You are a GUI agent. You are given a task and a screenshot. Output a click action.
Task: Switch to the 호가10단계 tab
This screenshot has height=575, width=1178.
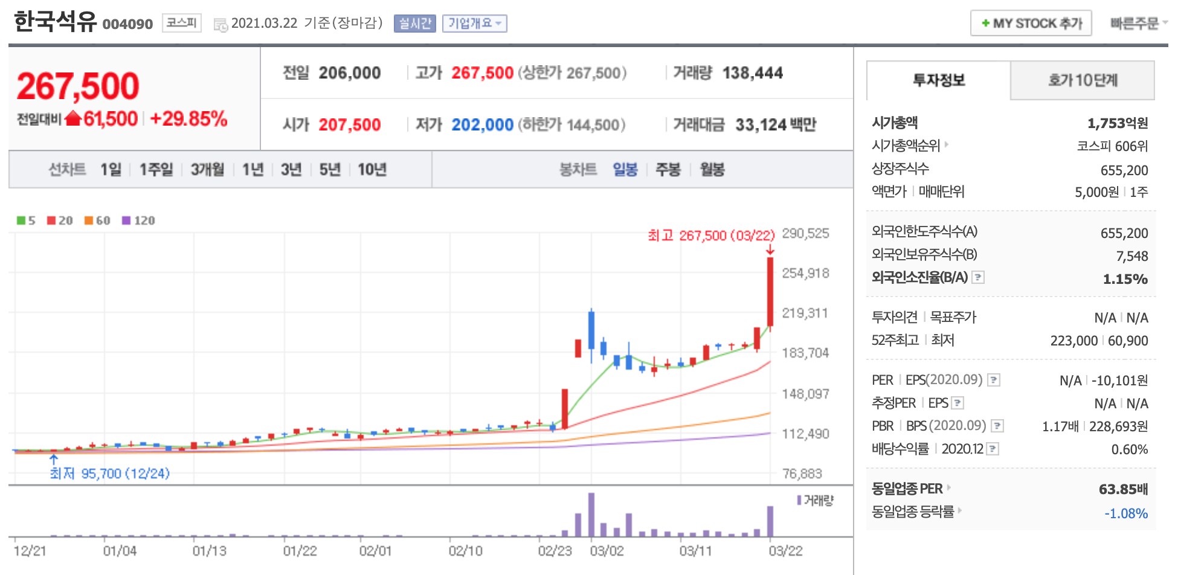1083,80
